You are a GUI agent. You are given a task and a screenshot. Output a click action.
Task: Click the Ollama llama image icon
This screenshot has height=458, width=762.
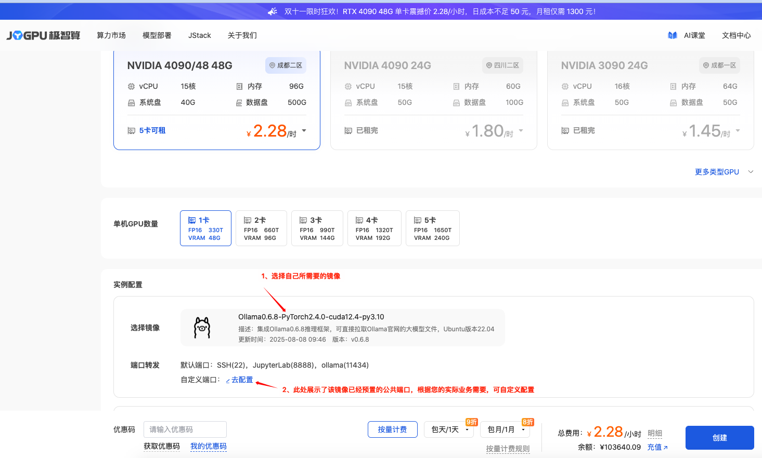pos(202,328)
